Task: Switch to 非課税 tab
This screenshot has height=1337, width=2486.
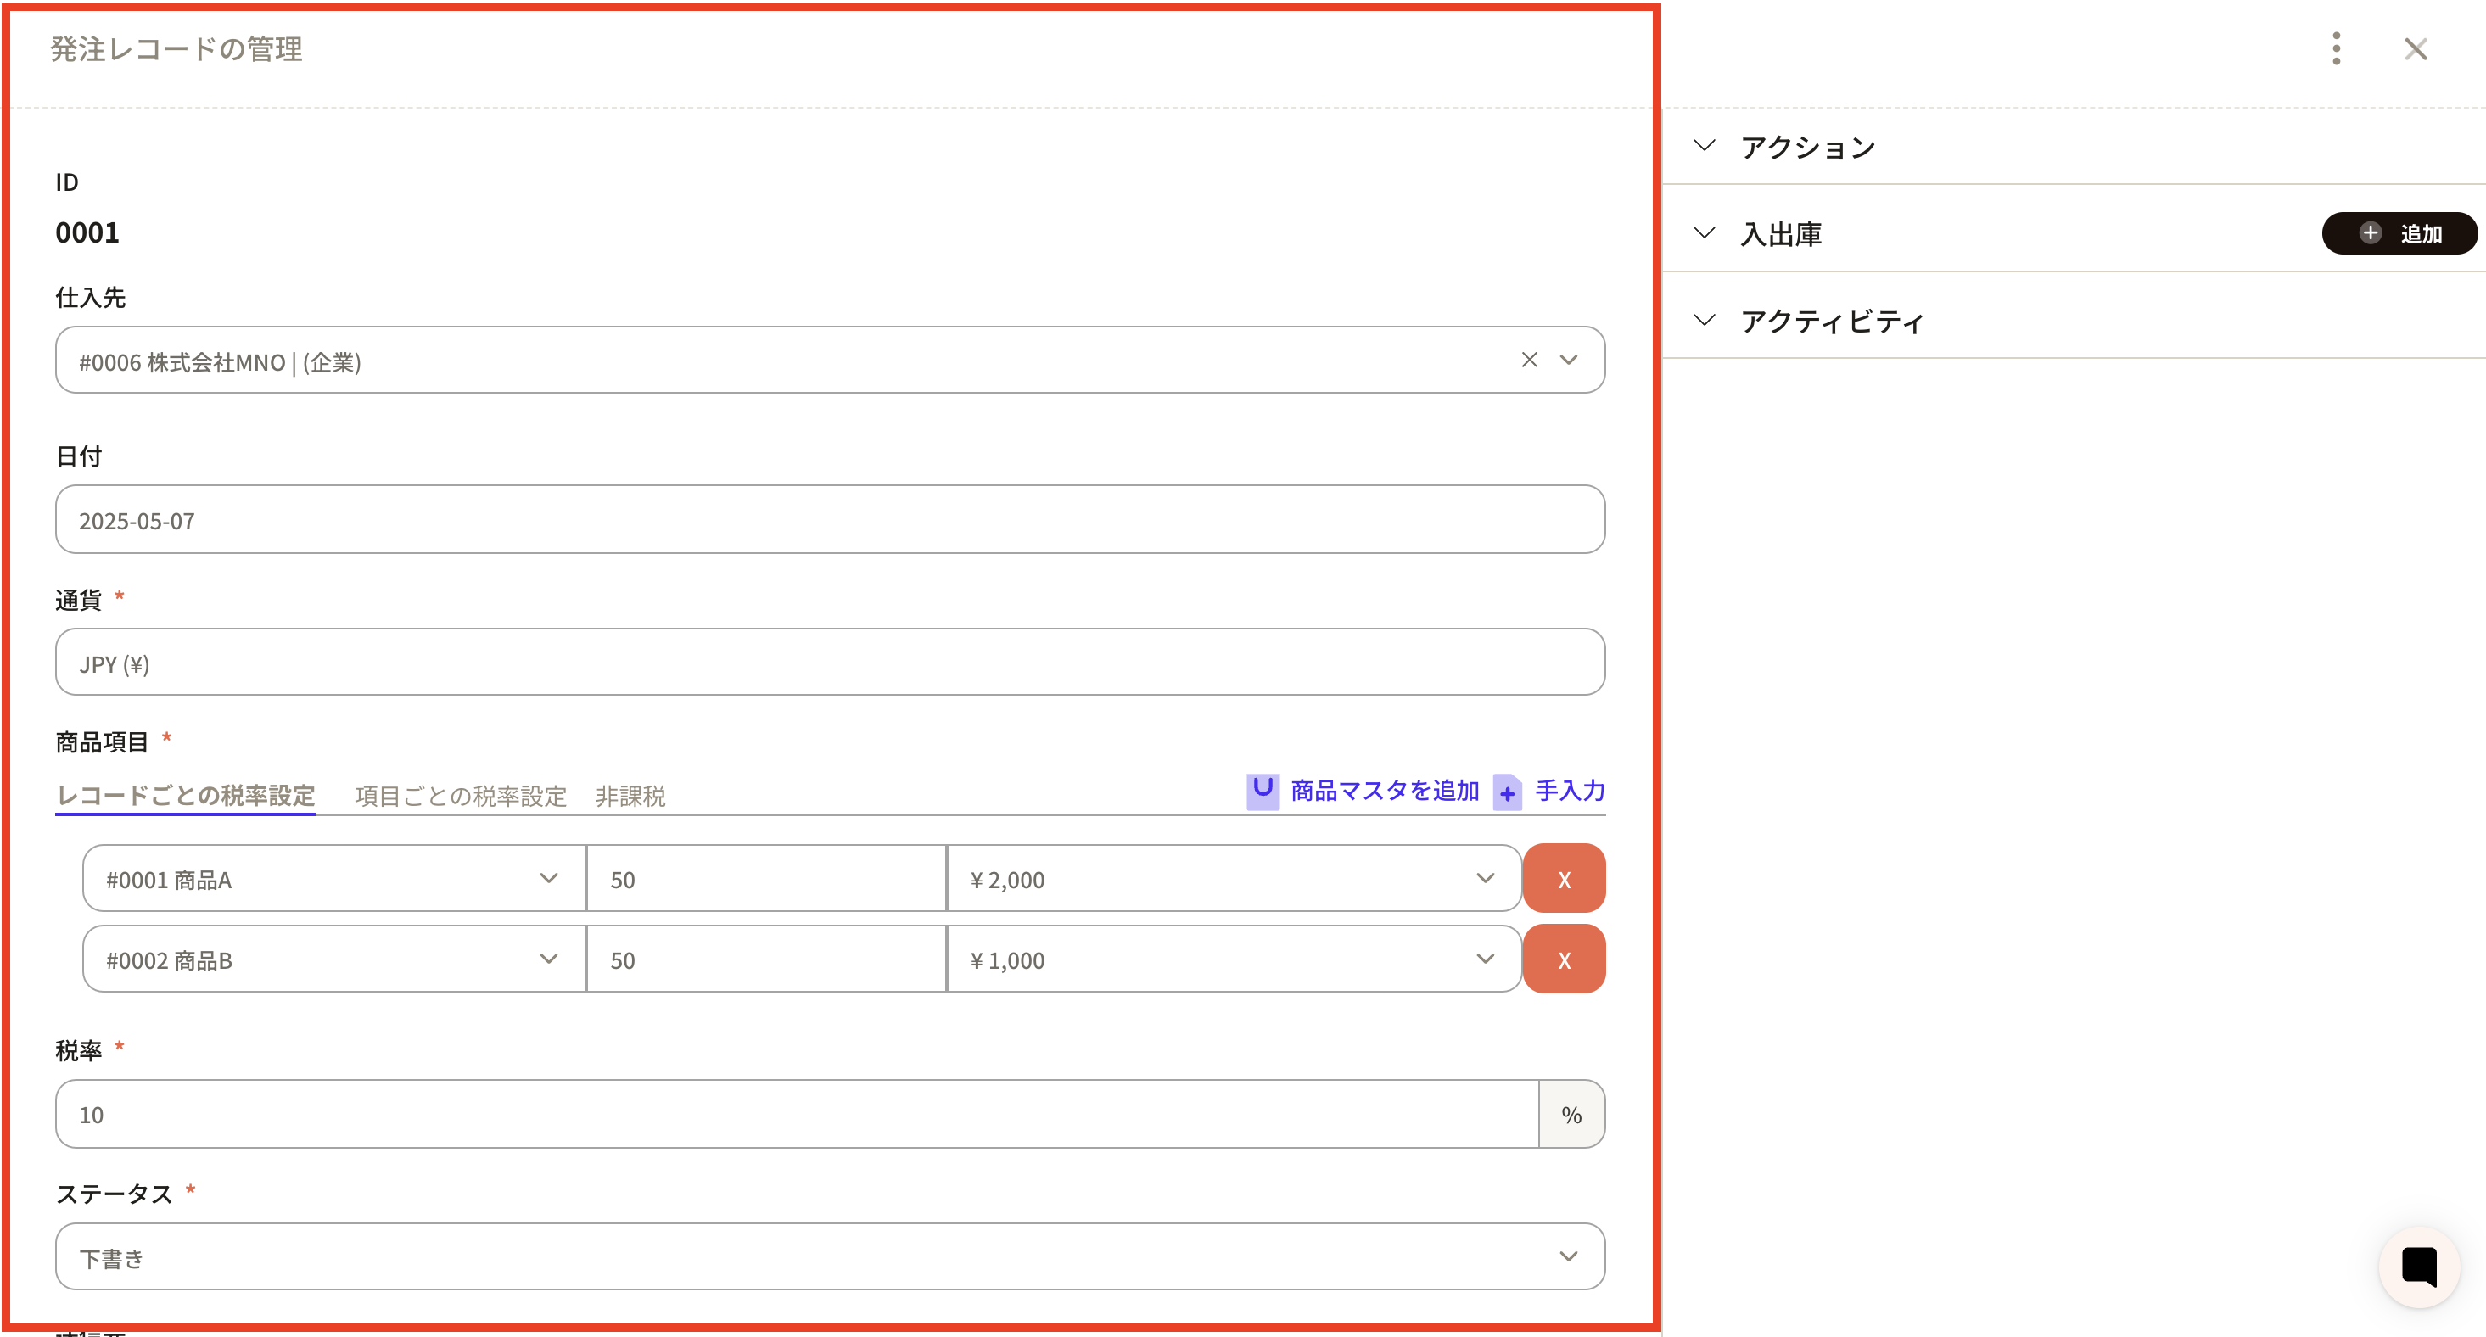Action: coord(630,796)
